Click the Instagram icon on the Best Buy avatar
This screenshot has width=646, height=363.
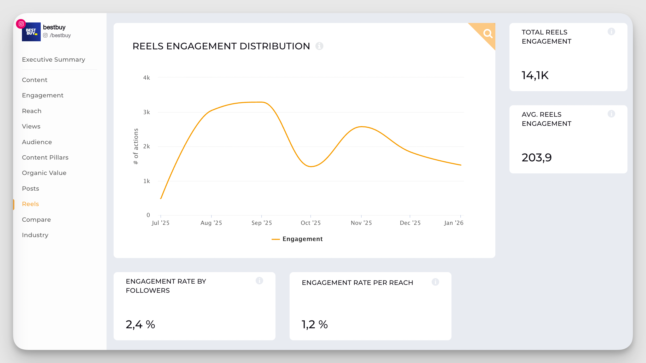tap(21, 24)
